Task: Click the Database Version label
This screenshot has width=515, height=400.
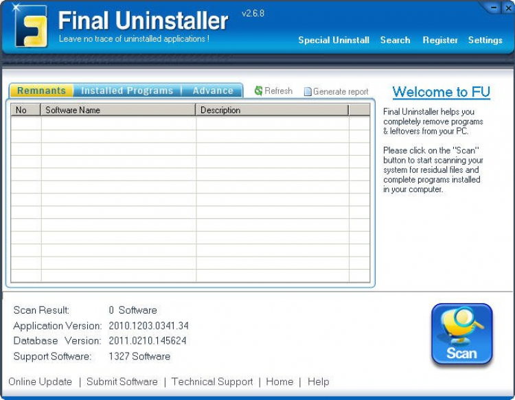Action: (57, 340)
